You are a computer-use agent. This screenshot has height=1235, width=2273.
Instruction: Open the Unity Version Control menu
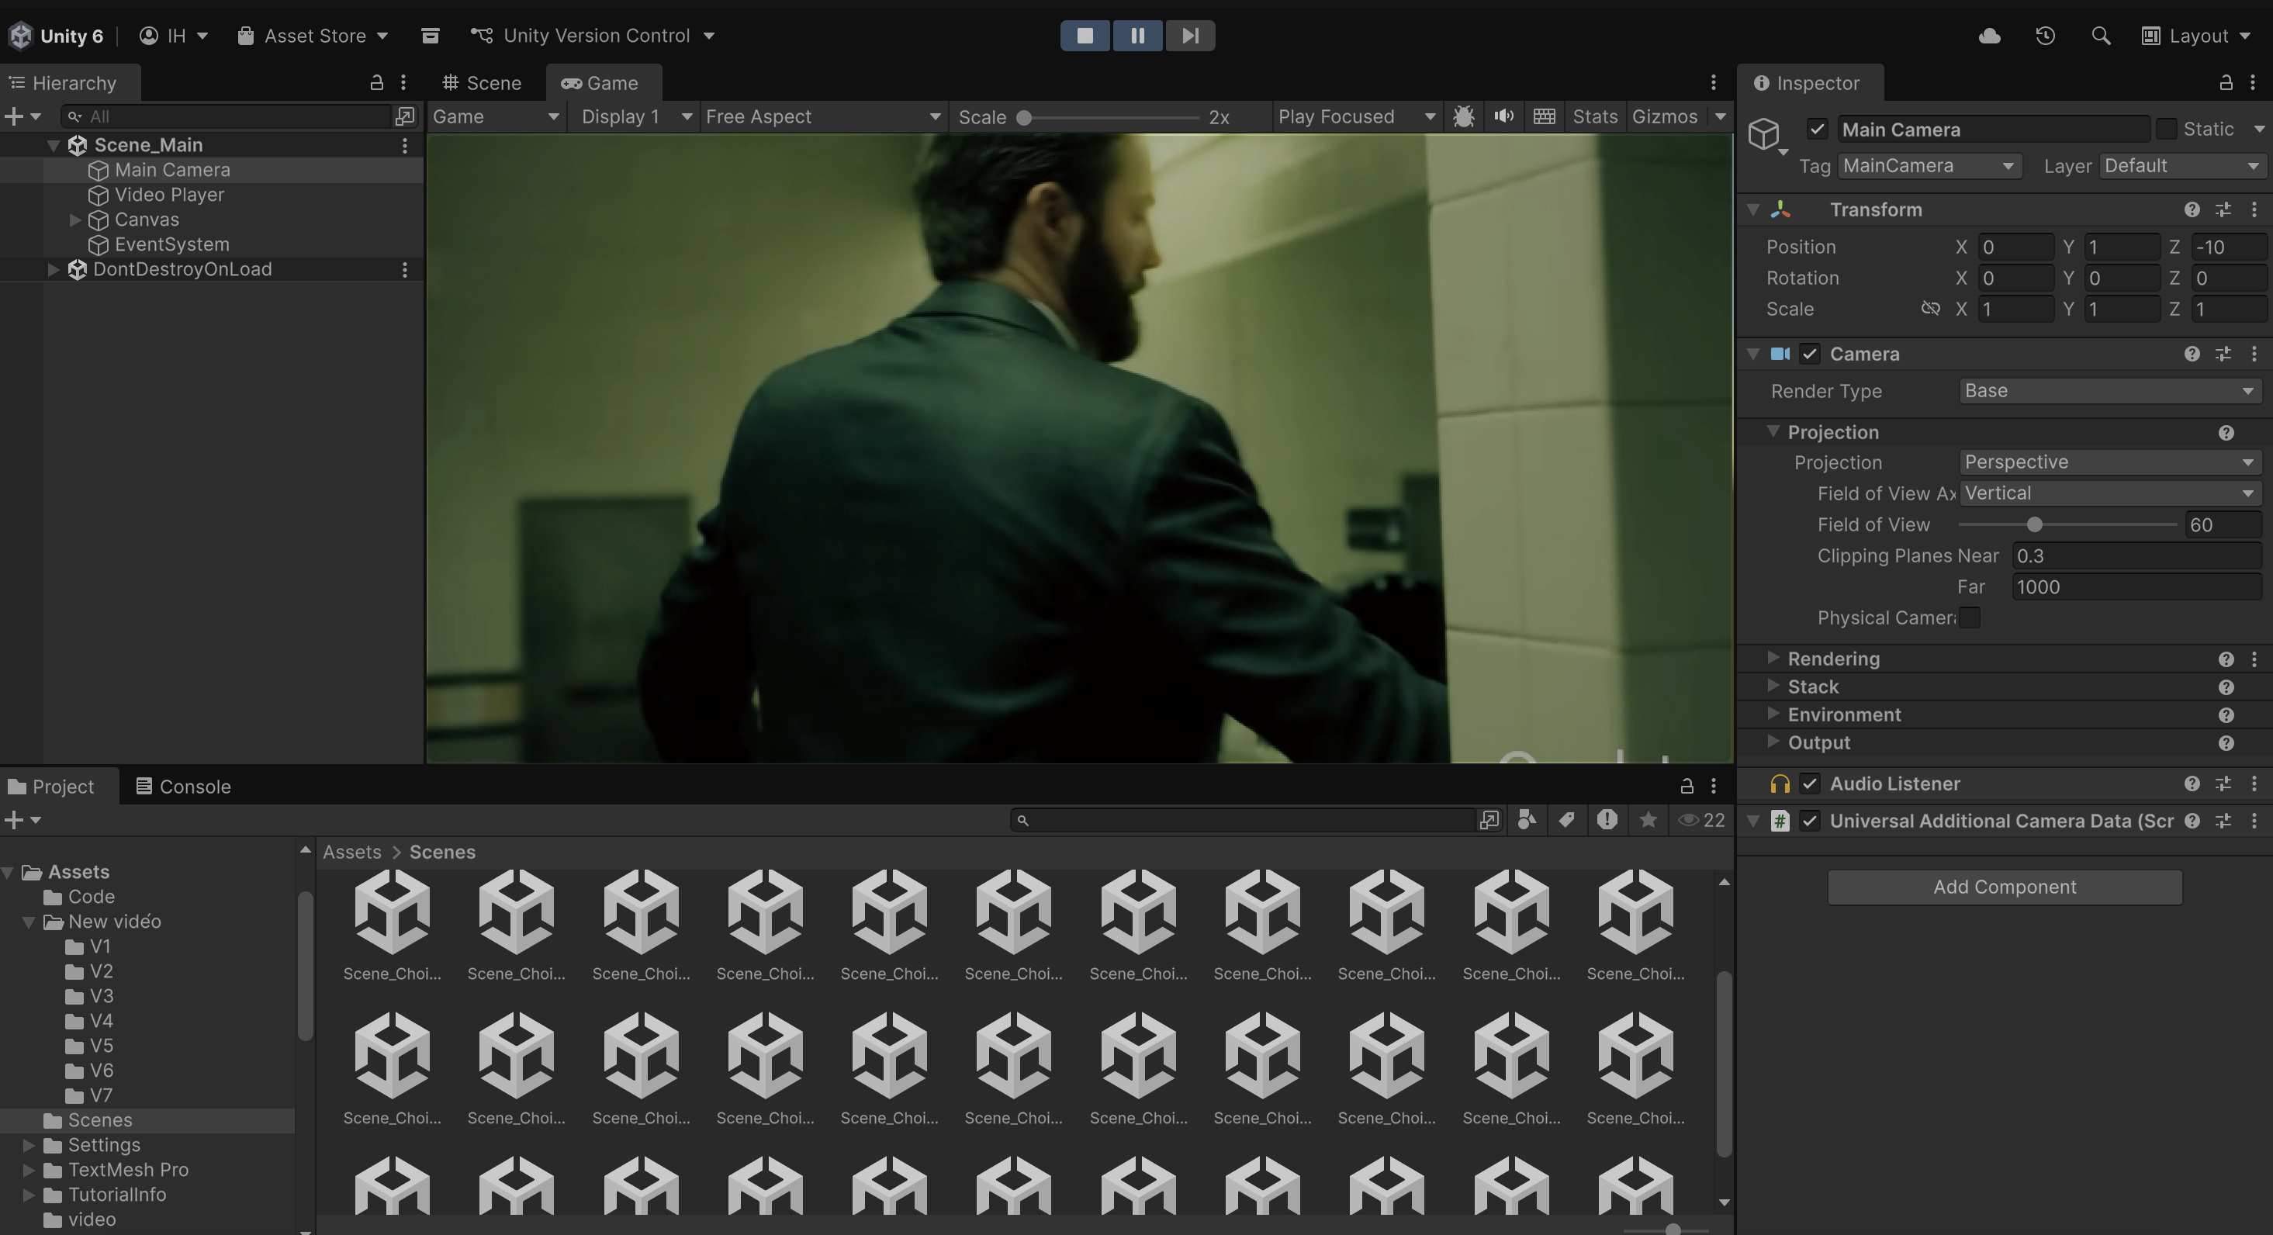click(x=592, y=35)
